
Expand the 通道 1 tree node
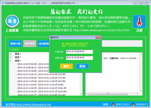[11, 54]
